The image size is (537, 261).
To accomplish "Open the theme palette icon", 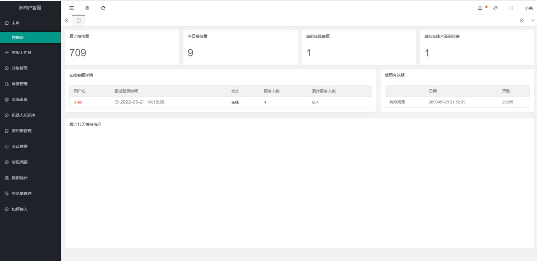I will 495,8.
